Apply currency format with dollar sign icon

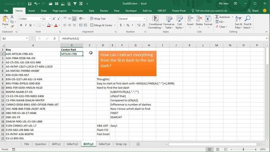point(121,25)
